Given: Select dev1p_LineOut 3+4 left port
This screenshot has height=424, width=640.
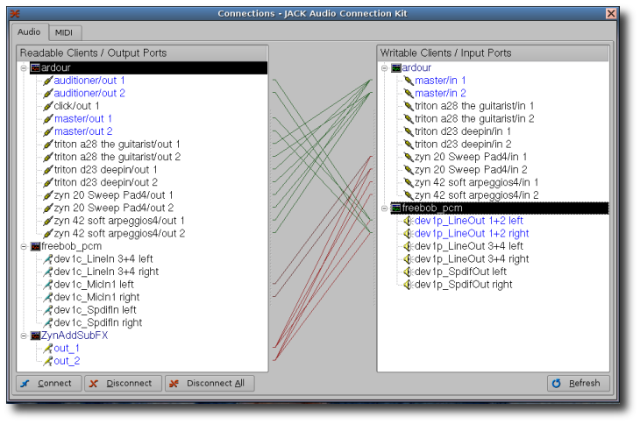Looking at the screenshot, I should click(x=468, y=246).
